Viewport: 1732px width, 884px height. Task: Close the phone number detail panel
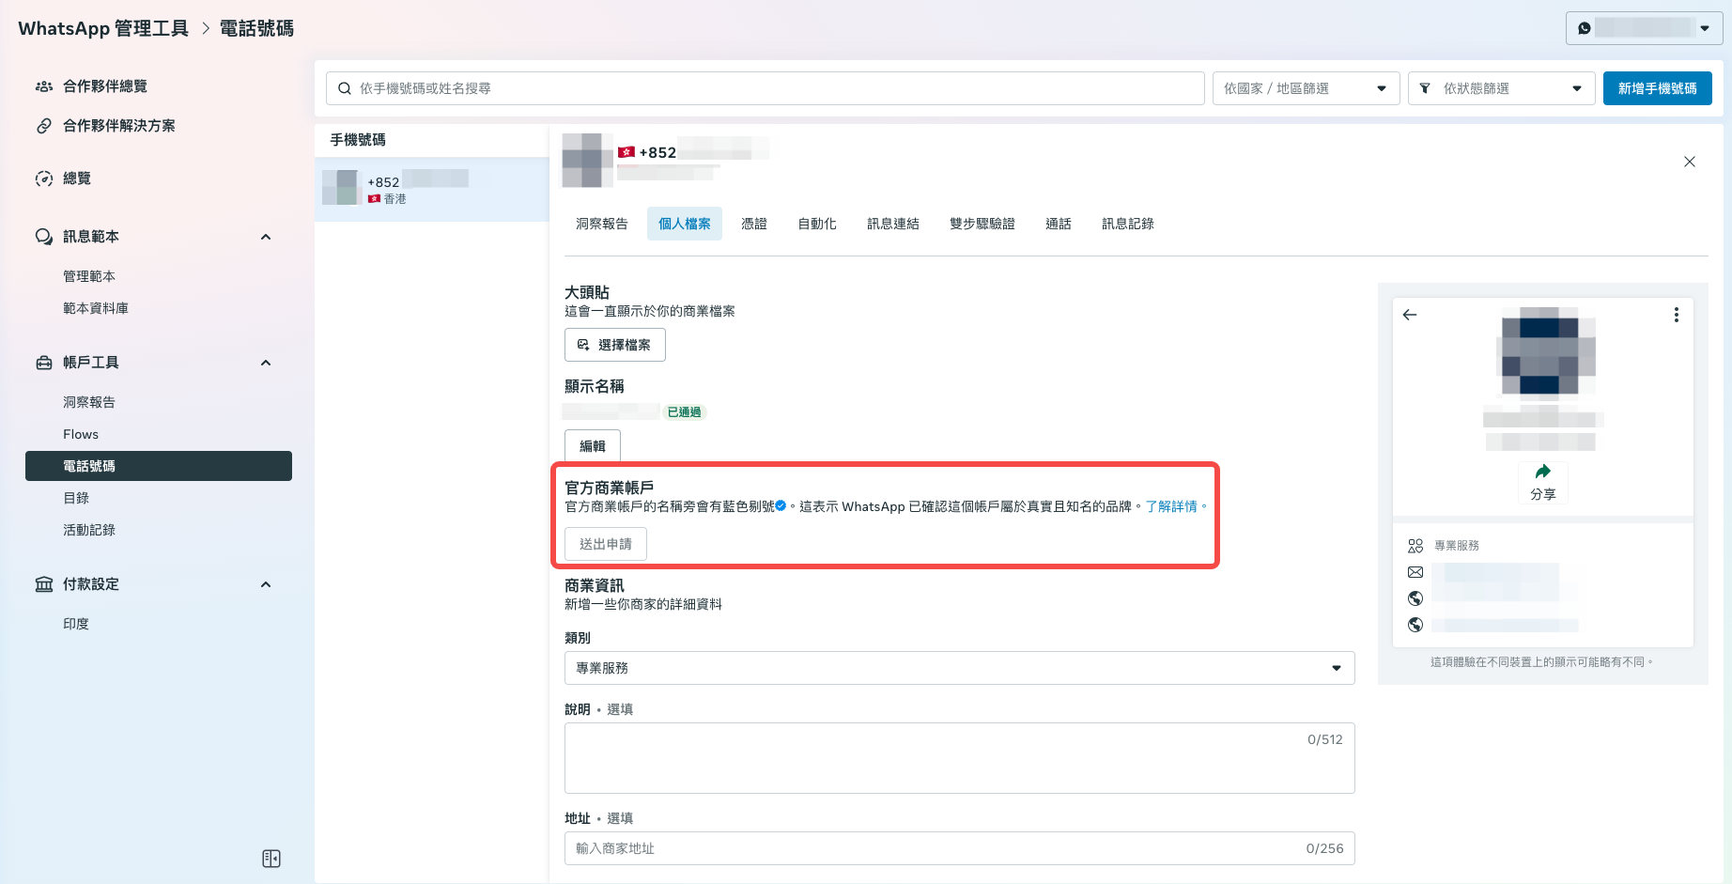coord(1690,162)
